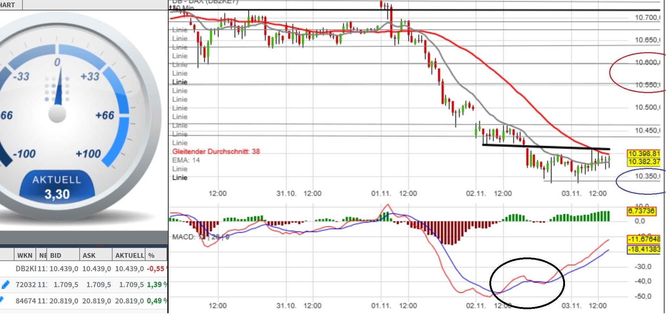Select the EMA: 14 indicator label
Viewport: 666px width, 315px height.
(x=186, y=160)
